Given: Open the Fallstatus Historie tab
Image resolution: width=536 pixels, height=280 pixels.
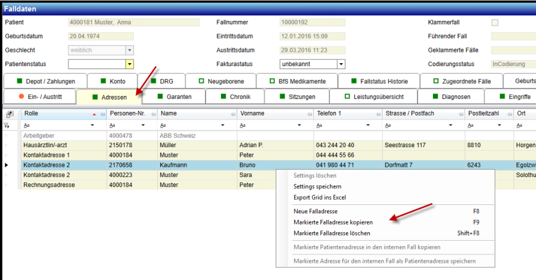Looking at the screenshot, I should (x=378, y=80).
